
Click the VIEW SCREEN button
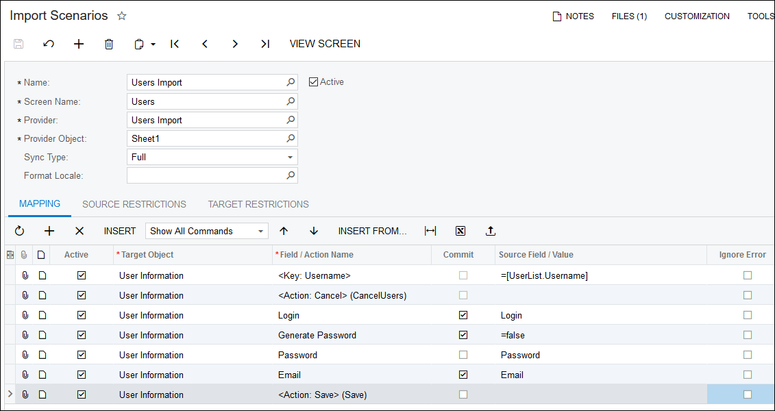[x=325, y=44]
